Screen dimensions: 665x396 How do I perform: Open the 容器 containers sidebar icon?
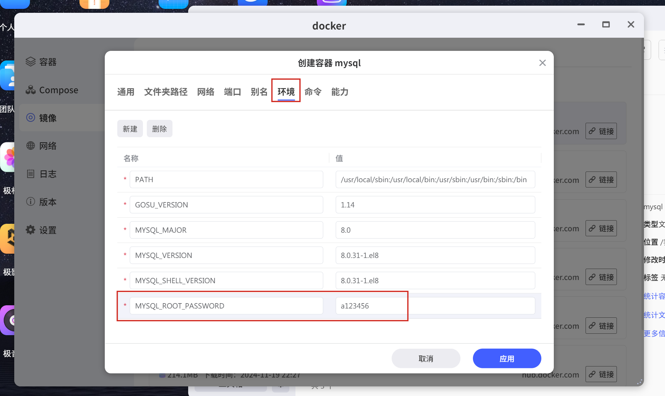31,62
